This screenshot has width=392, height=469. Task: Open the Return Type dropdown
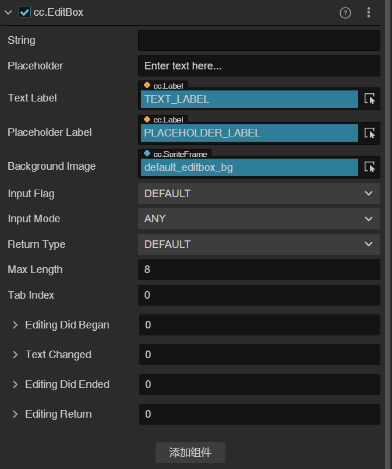pyautogui.click(x=259, y=244)
